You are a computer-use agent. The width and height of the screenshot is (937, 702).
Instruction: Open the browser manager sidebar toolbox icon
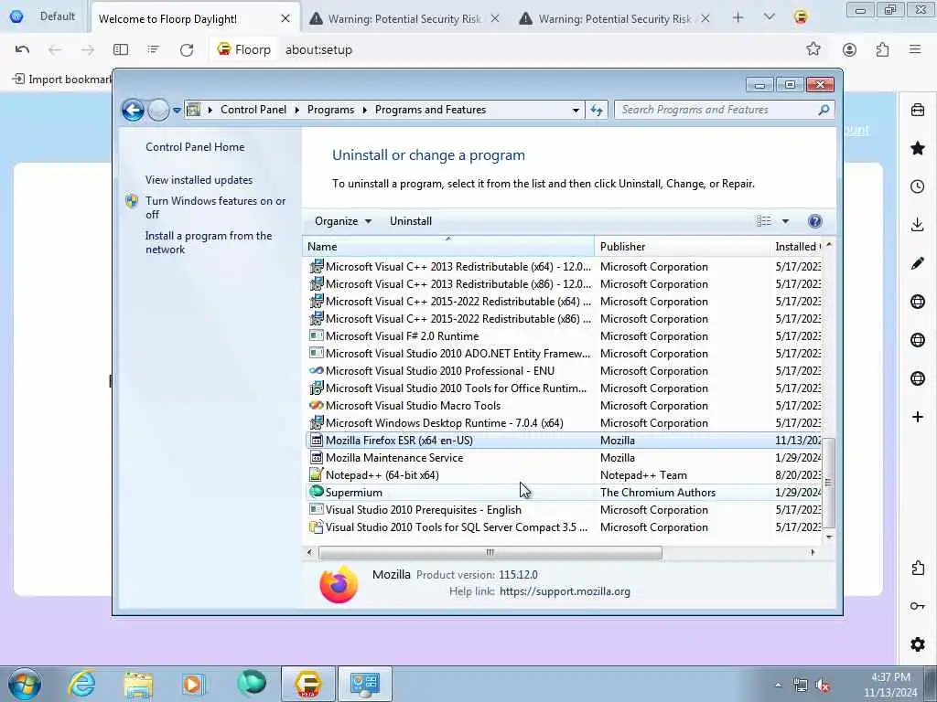(918, 110)
